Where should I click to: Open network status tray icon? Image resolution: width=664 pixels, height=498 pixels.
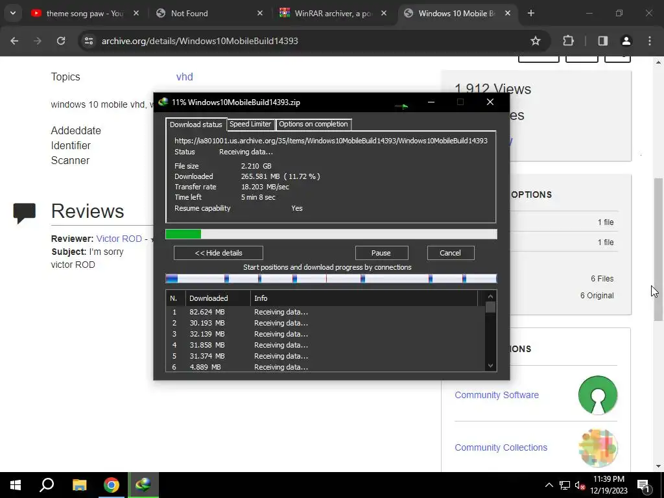click(x=565, y=485)
